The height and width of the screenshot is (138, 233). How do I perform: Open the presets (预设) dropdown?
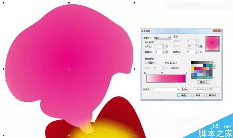(x=167, y=89)
